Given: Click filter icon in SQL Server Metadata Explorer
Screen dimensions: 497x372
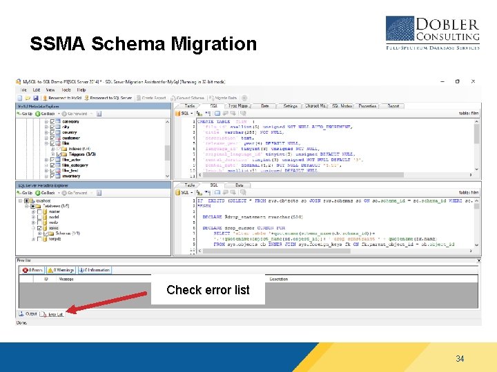Looking at the screenshot, I should point(99,193).
